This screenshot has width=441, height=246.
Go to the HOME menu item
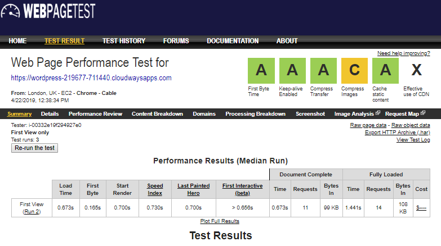(17, 41)
